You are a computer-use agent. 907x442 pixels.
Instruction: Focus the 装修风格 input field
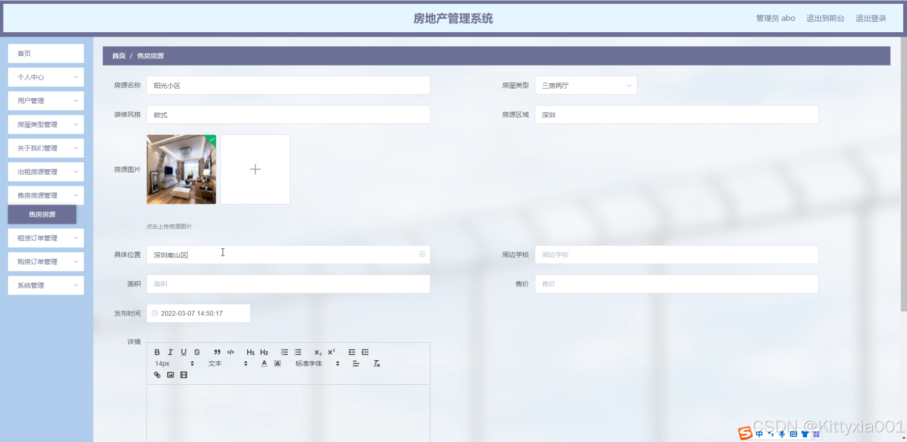pyautogui.click(x=288, y=115)
